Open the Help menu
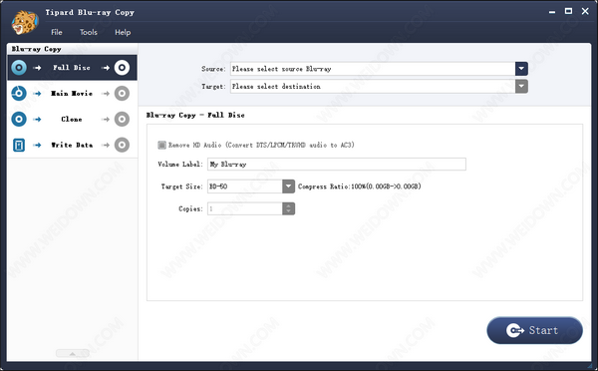 (123, 33)
